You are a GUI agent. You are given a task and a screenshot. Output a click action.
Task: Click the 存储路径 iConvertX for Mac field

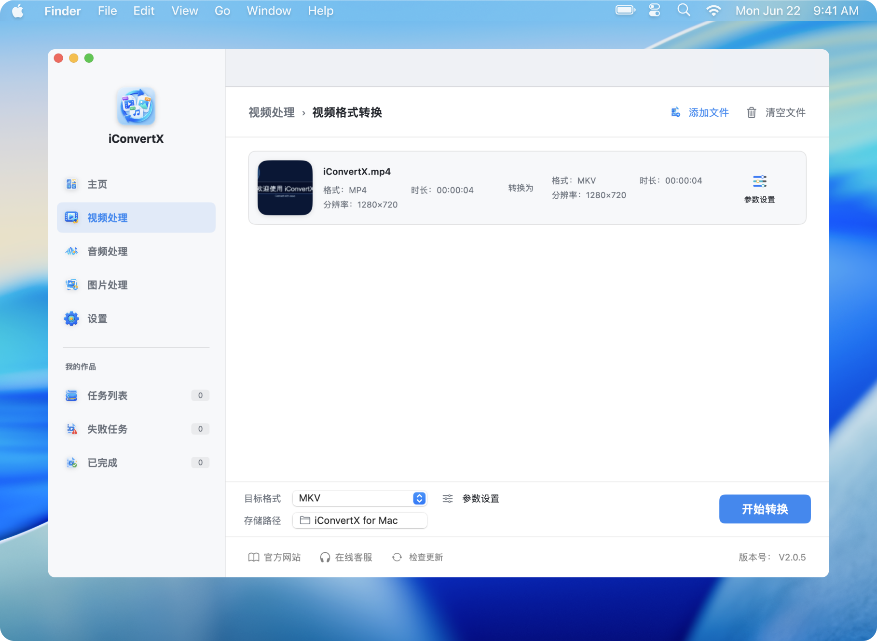(x=359, y=520)
